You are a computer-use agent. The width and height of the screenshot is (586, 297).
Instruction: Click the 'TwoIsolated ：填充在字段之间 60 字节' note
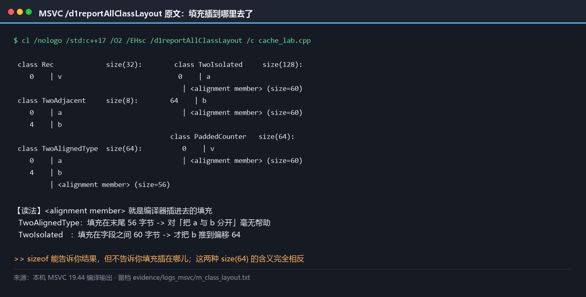(x=129, y=235)
